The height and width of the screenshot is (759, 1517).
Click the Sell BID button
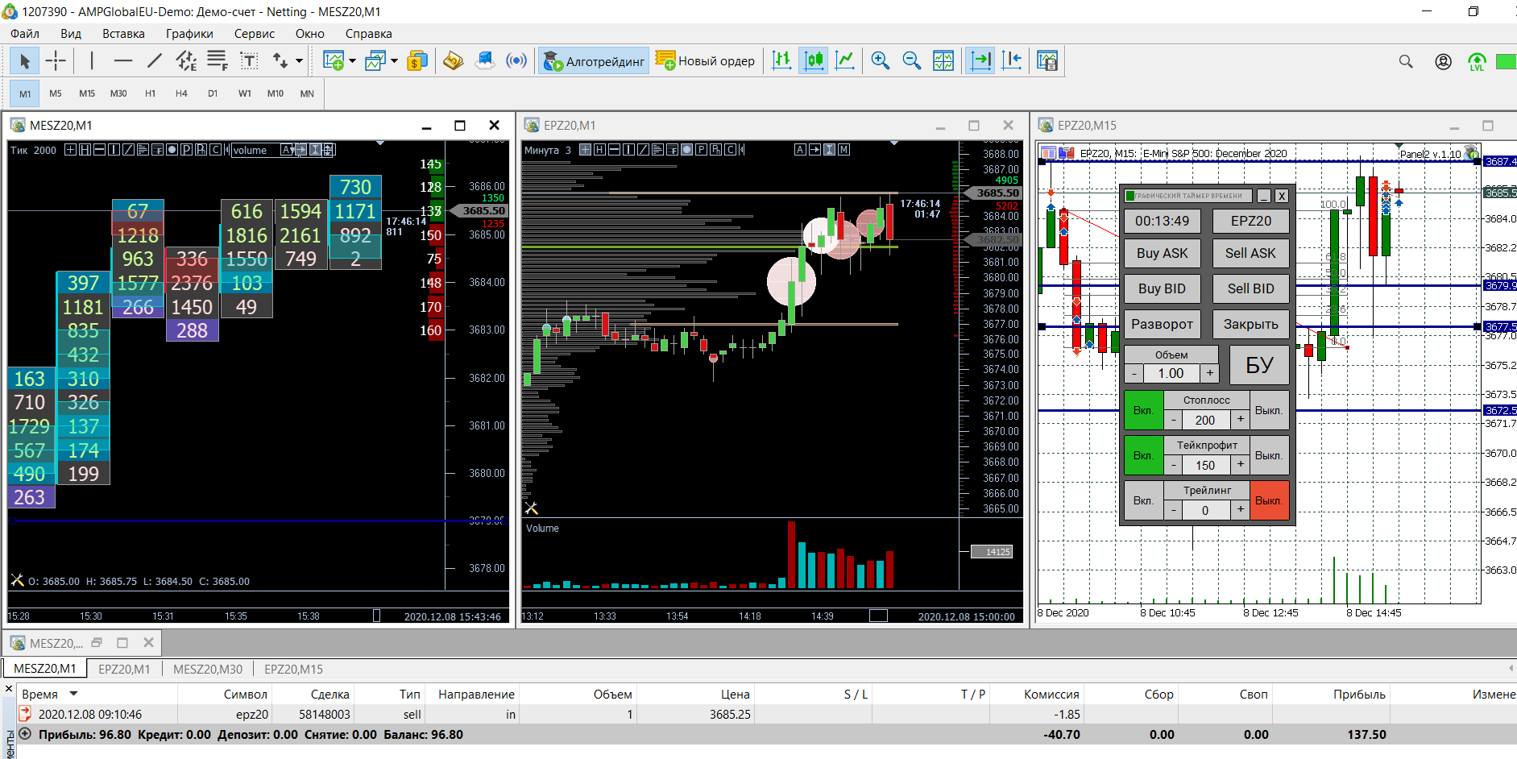[1250, 288]
